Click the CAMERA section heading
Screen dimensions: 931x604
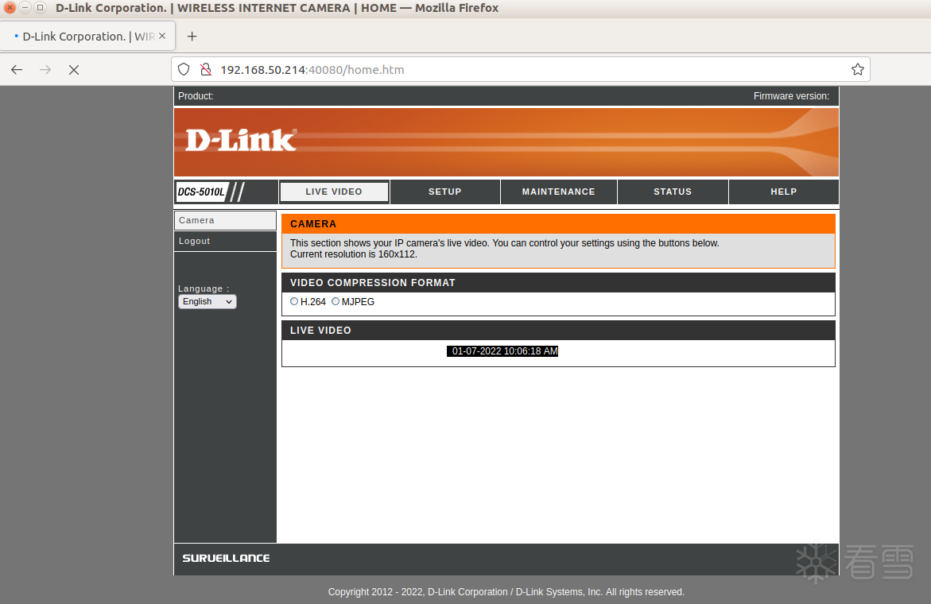[x=313, y=223]
